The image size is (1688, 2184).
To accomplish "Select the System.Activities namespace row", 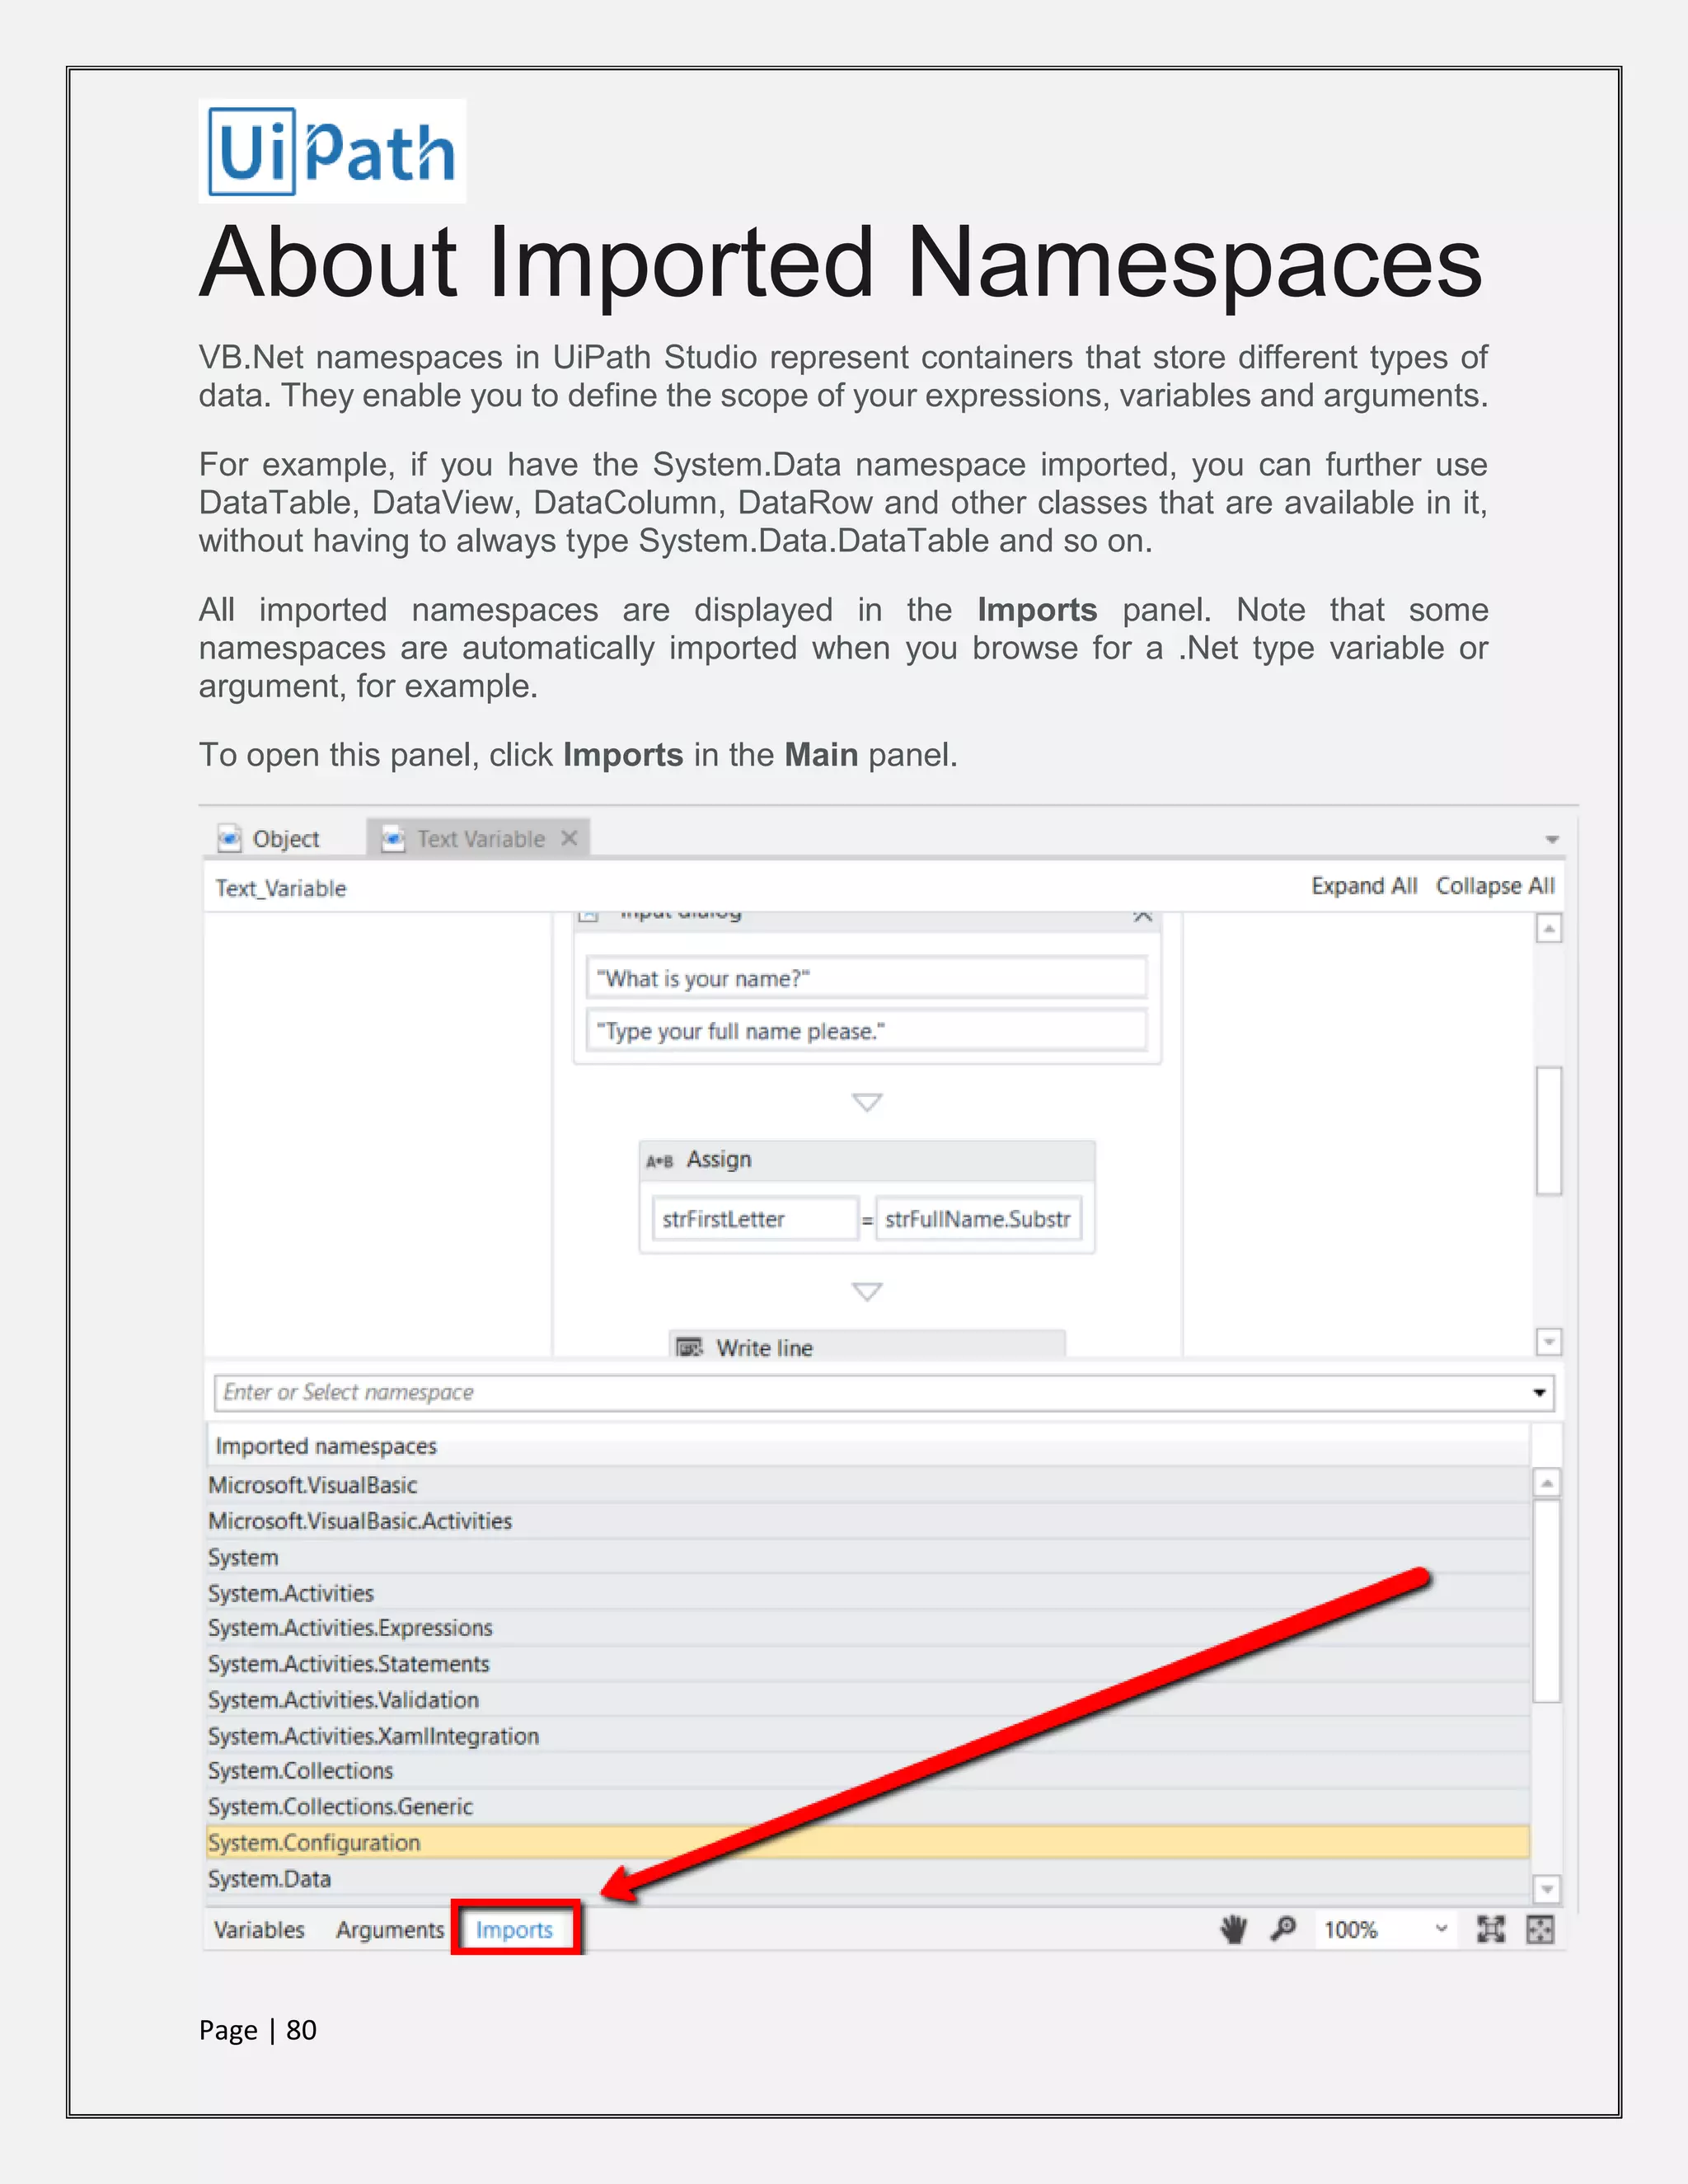I will pos(868,1593).
